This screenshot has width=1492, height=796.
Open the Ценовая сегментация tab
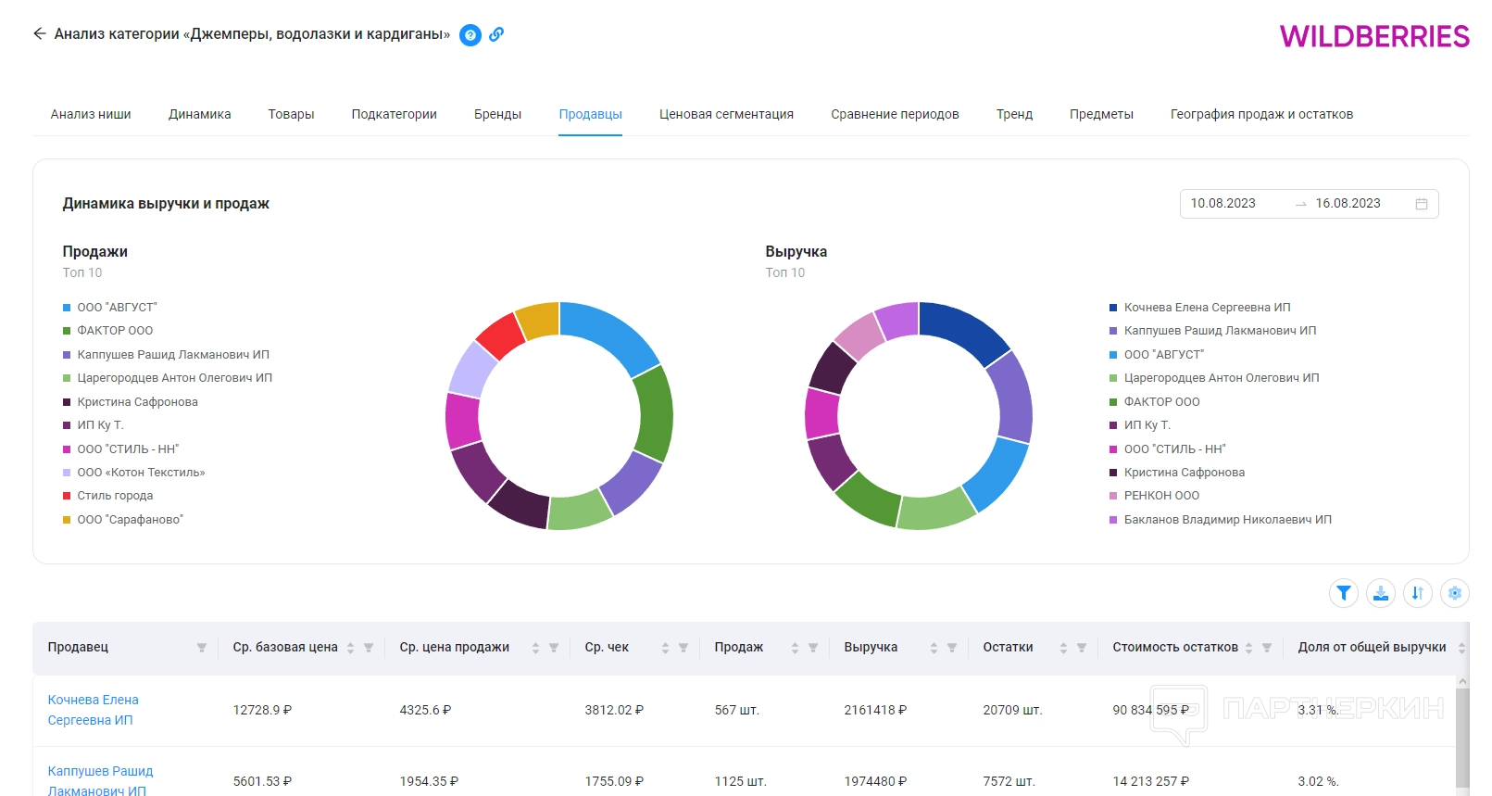[726, 115]
